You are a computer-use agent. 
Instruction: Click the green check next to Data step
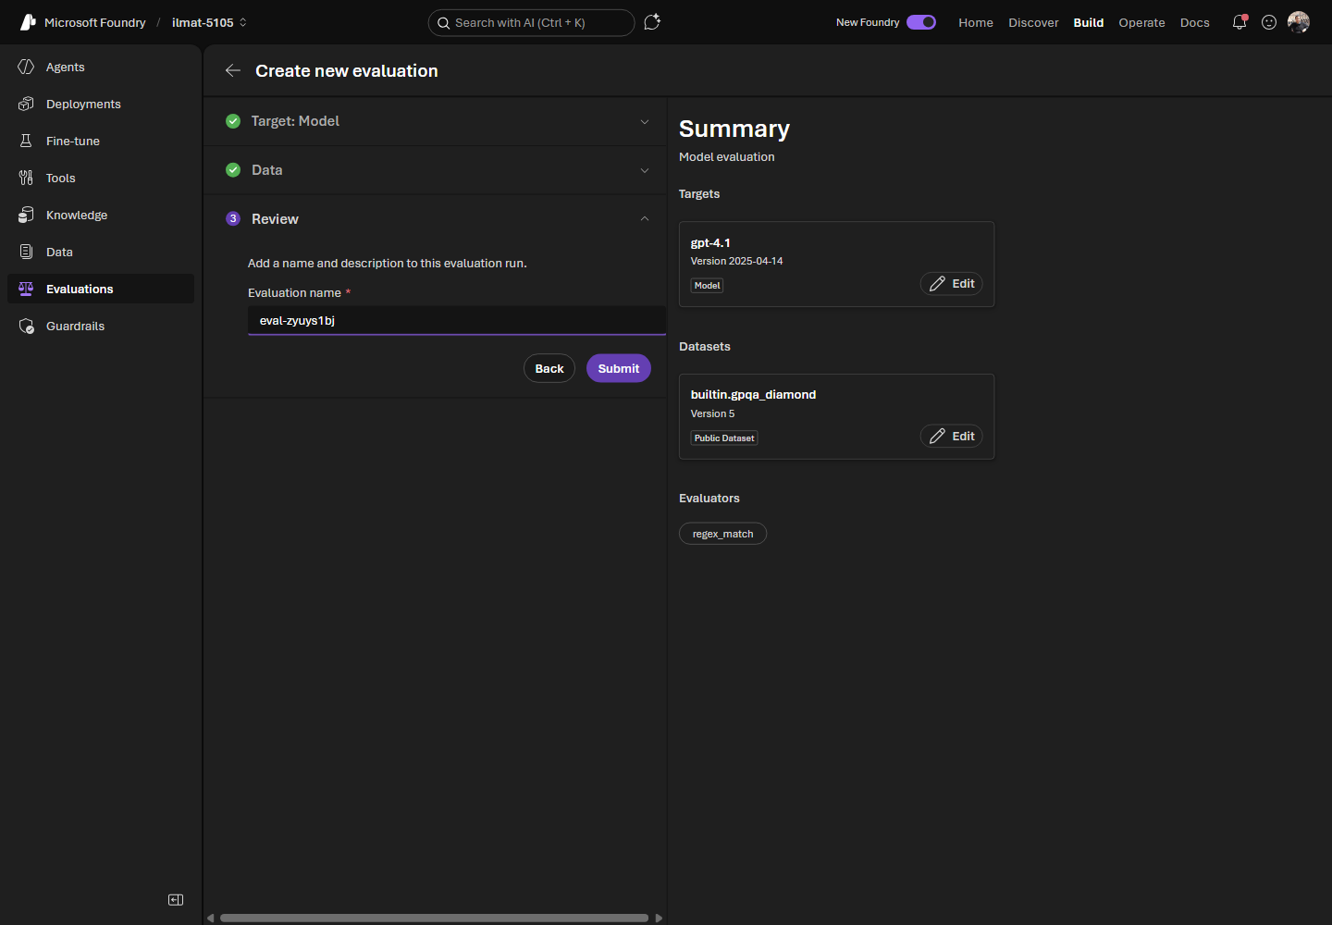coord(233,170)
